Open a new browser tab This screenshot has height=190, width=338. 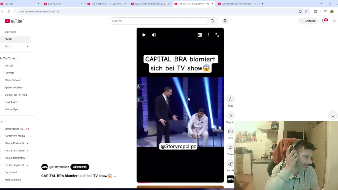point(262,4)
